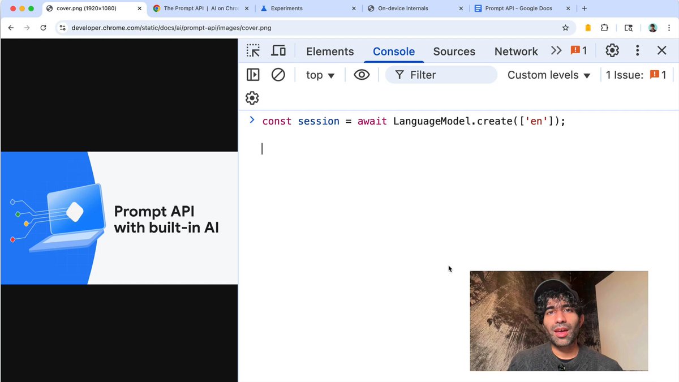This screenshot has height=382, width=679.
Task: Close The Prompt API tab
Action: click(x=247, y=8)
